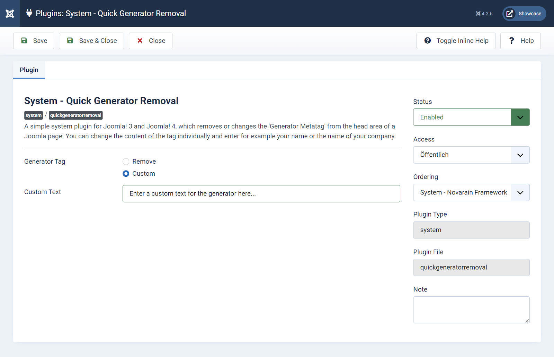Click the Toggle Inline Help button

pyautogui.click(x=456, y=41)
